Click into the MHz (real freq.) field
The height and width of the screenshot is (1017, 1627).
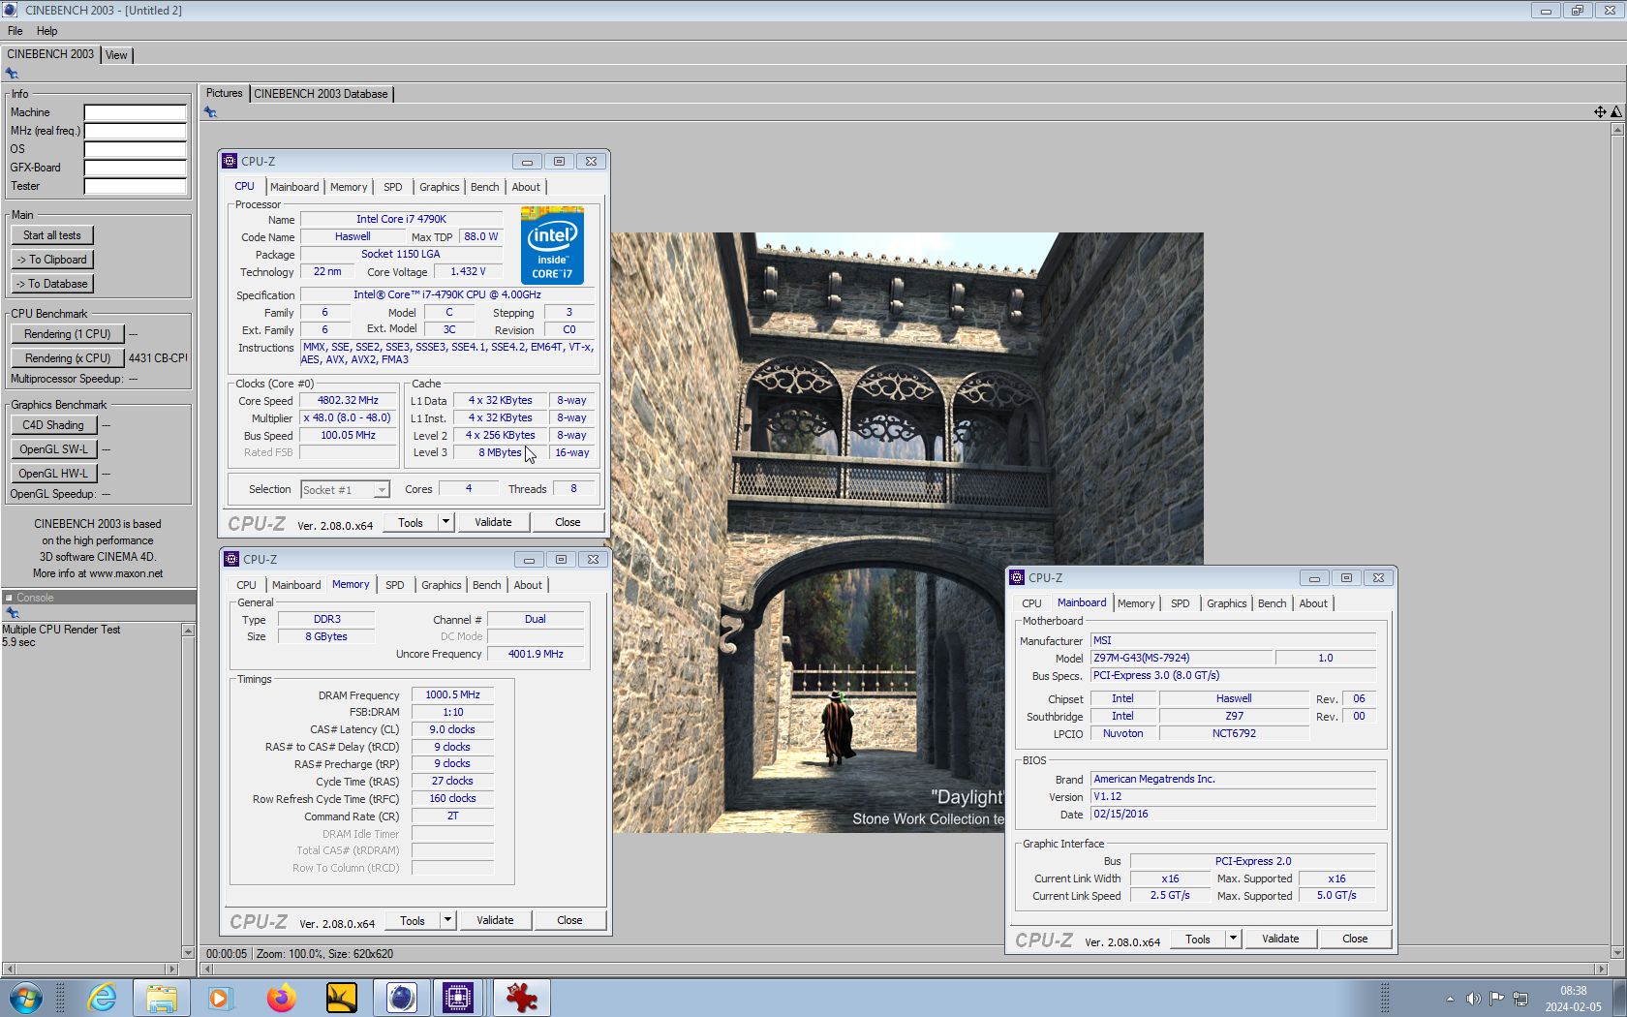tap(135, 131)
